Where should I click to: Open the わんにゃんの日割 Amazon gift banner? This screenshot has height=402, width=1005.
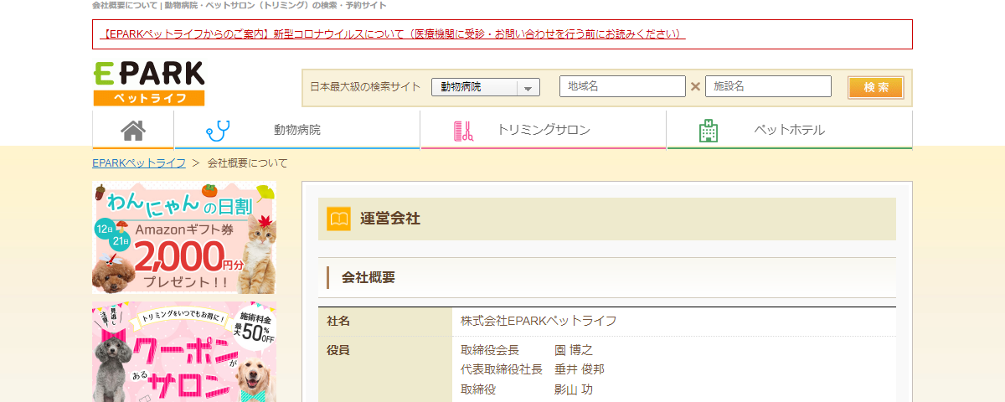tap(184, 237)
